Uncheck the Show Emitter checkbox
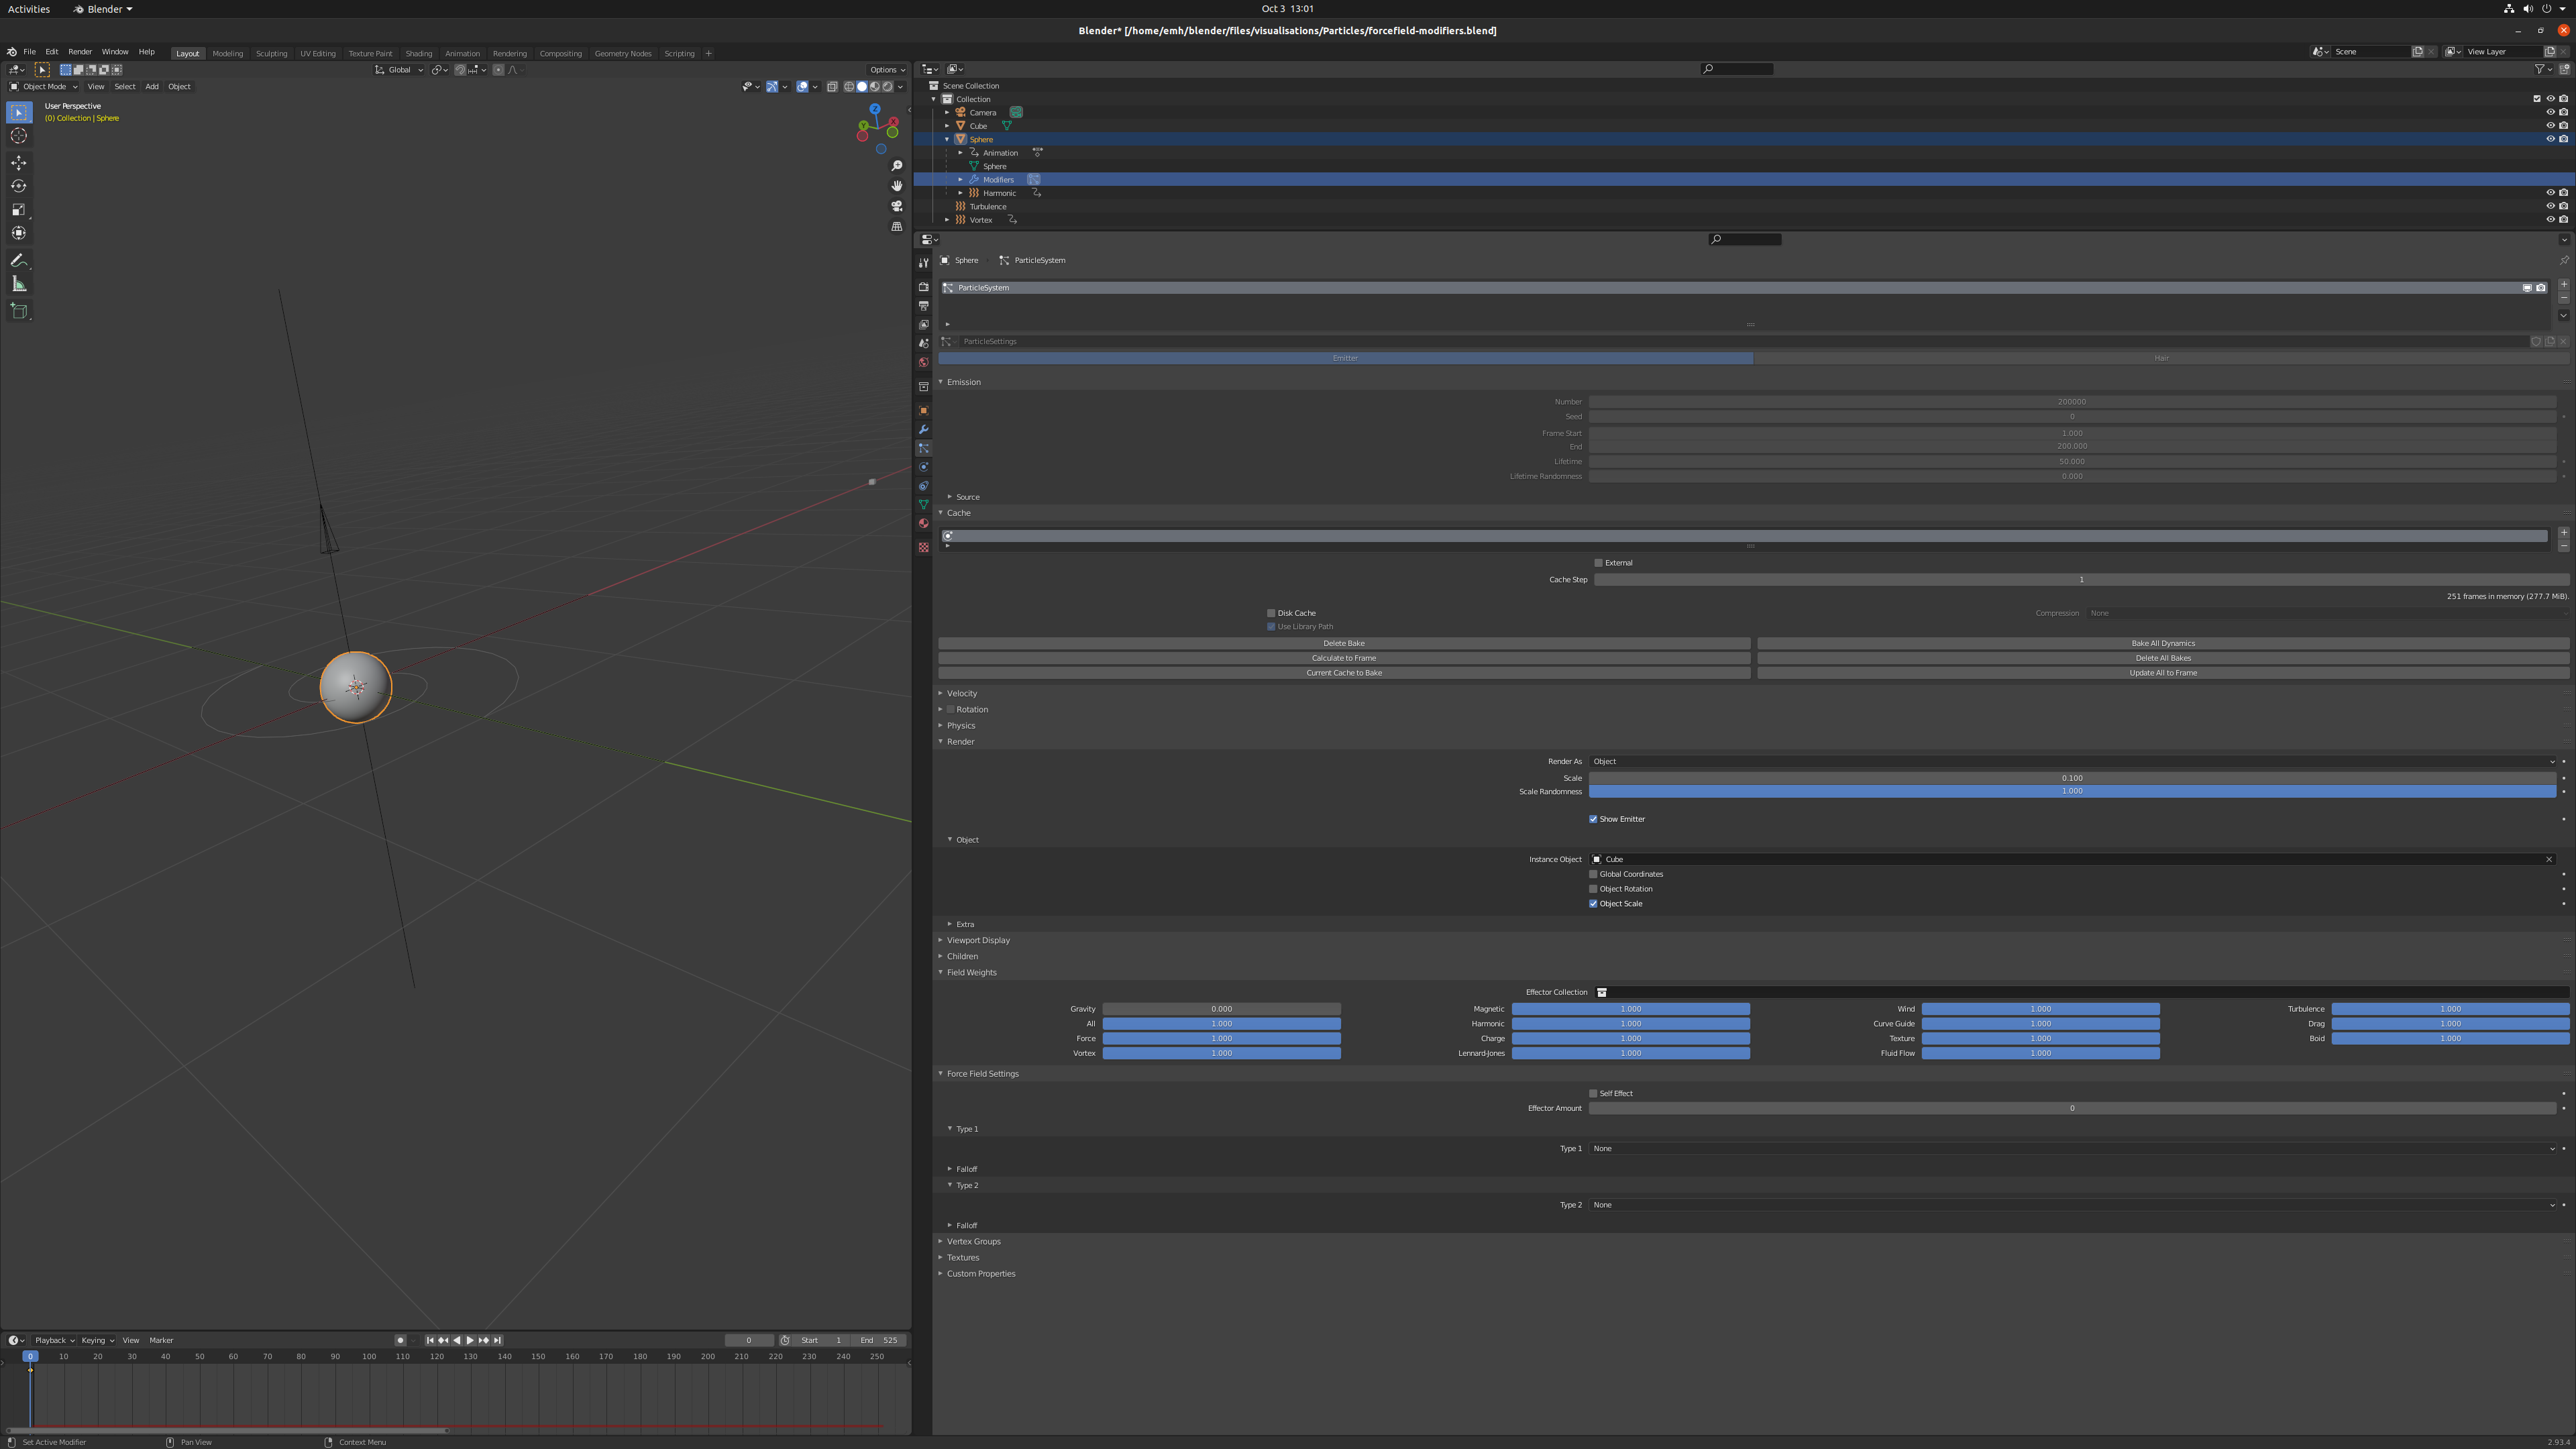This screenshot has width=2576, height=1449. pyautogui.click(x=1593, y=819)
